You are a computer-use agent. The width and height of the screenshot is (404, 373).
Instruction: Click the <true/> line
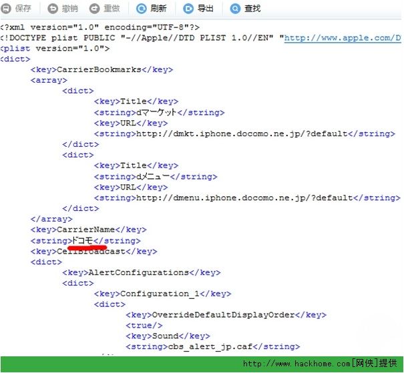coord(144,326)
